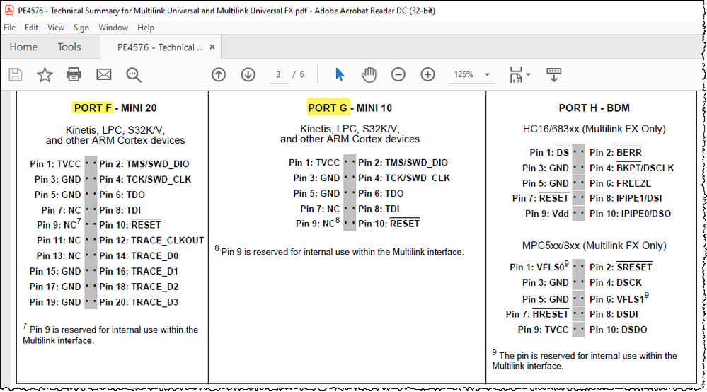This screenshot has width=707, height=392.
Task: Activate the selection arrow tool
Action: click(x=340, y=74)
